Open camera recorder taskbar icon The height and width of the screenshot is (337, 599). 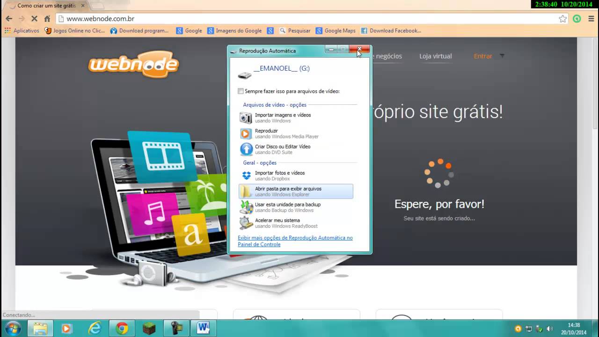176,329
